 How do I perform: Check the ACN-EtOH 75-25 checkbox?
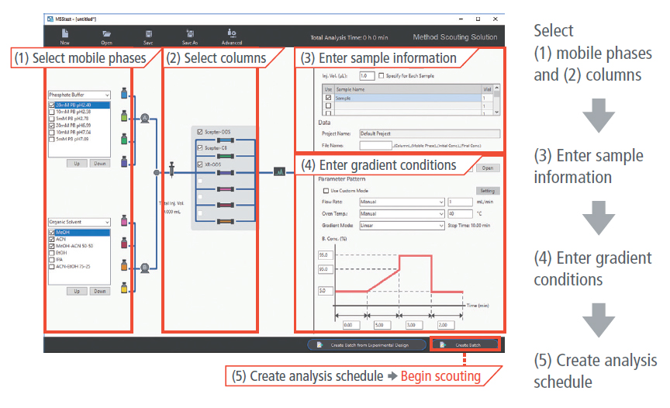coord(52,267)
